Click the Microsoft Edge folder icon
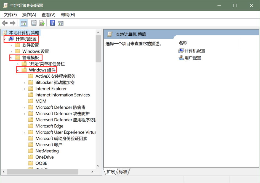 click(x=31, y=126)
